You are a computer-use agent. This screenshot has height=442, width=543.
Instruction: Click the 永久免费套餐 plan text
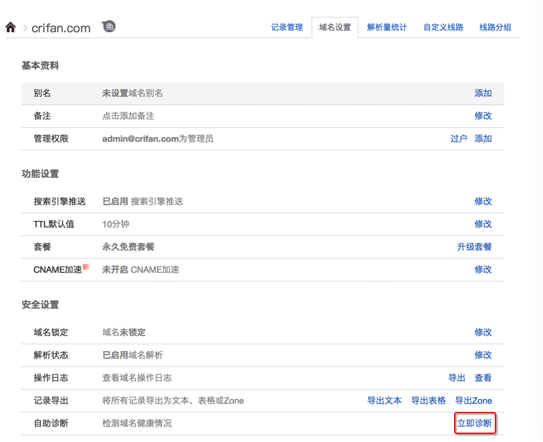tap(128, 247)
